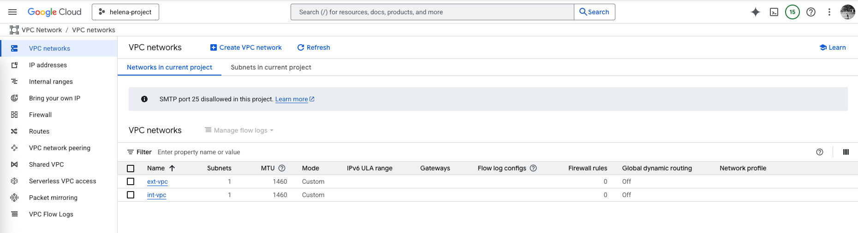This screenshot has height=233, width=858.
Task: Open the three-dot settings menu
Action: tap(829, 12)
